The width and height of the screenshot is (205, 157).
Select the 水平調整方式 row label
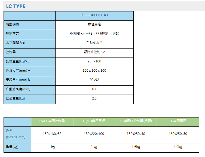16,43
